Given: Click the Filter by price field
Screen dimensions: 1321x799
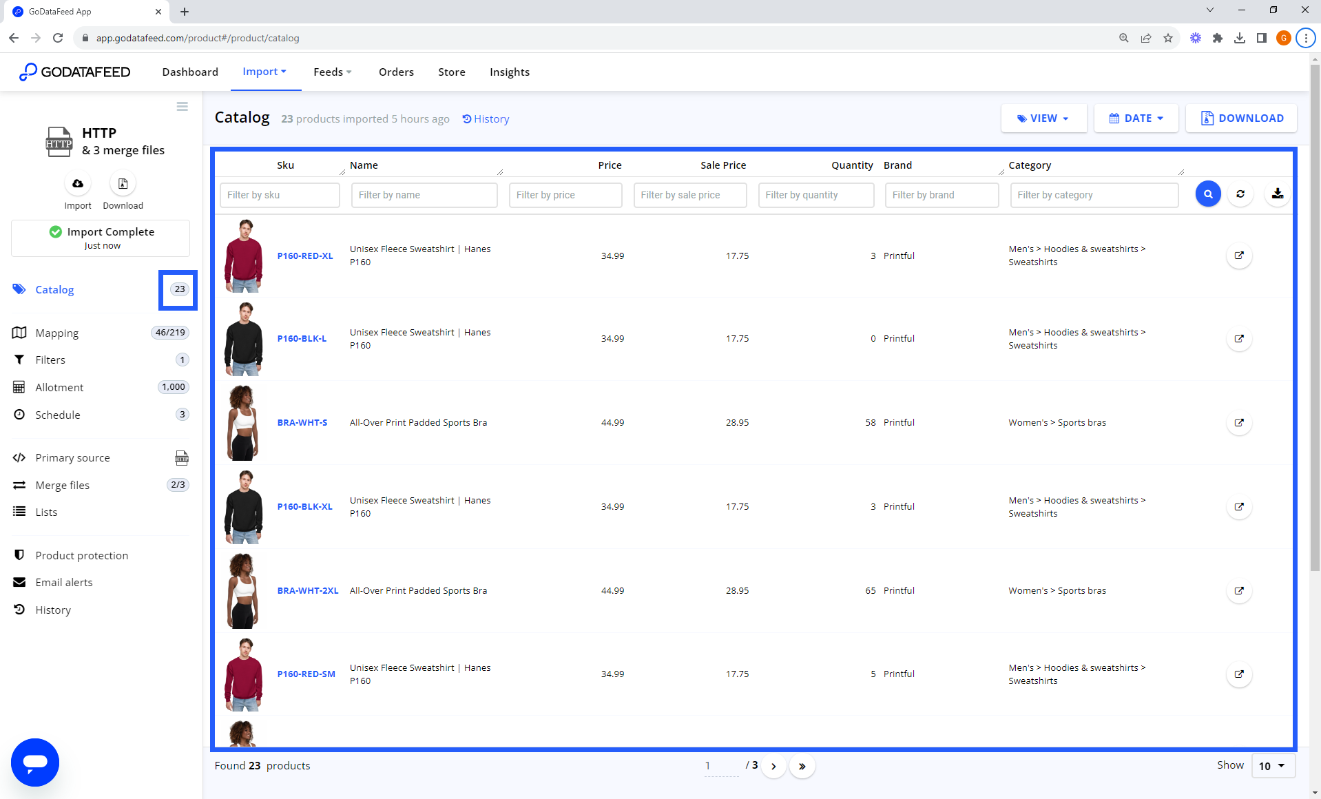Looking at the screenshot, I should (565, 195).
